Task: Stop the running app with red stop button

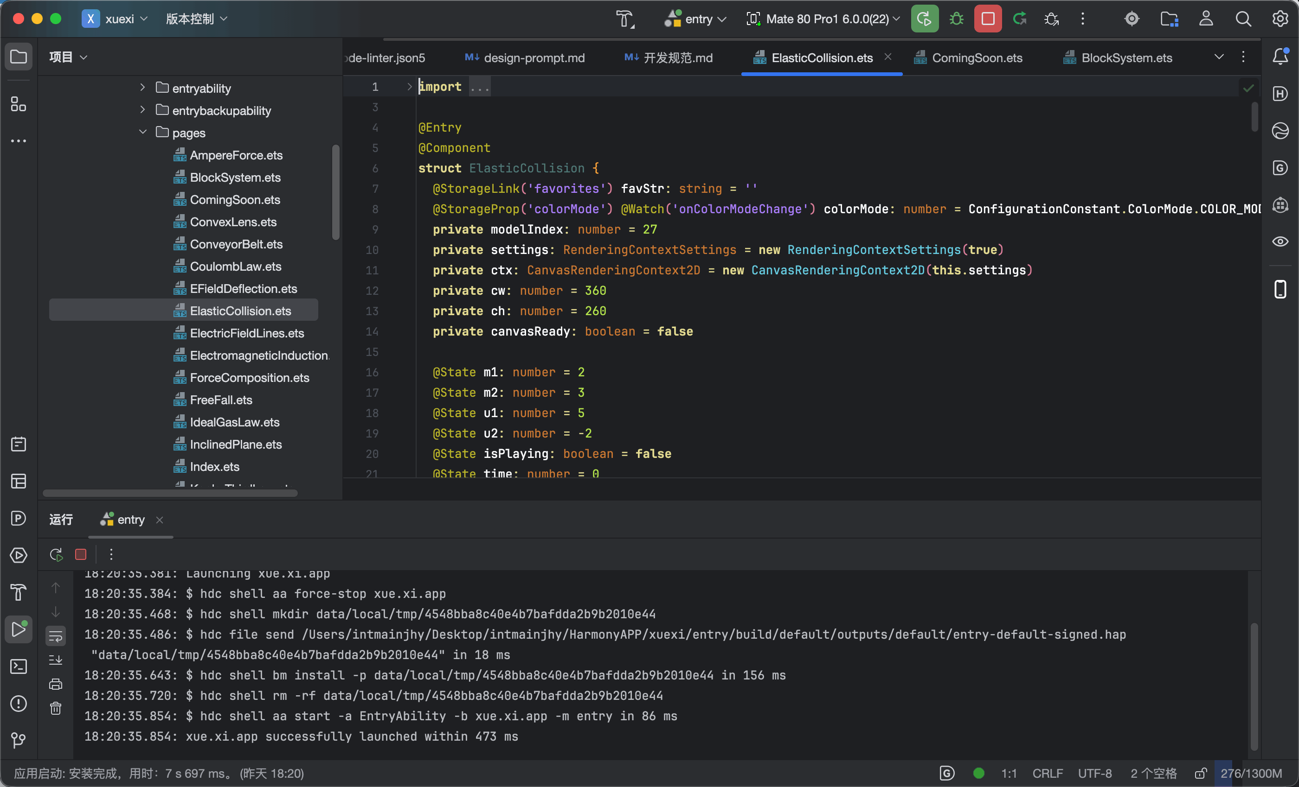Action: [988, 19]
